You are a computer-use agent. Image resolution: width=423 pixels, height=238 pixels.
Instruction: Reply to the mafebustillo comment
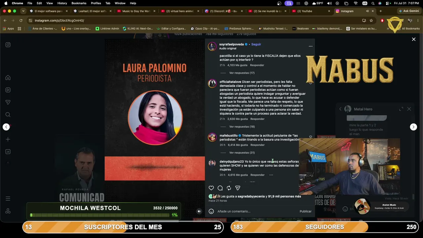pos(257,145)
